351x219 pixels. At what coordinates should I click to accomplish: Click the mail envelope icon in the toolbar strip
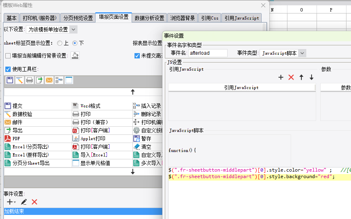click(49, 80)
